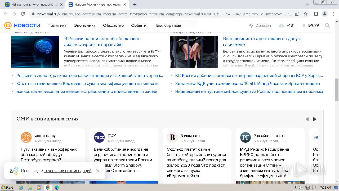
Task: Click the dollar rate 89.79
Action: pyautogui.click(x=311, y=25)
